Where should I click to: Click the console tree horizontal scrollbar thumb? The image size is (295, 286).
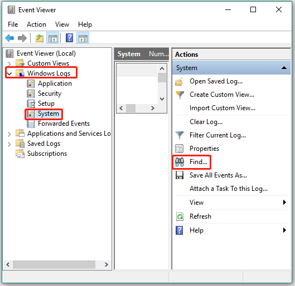tap(54, 264)
